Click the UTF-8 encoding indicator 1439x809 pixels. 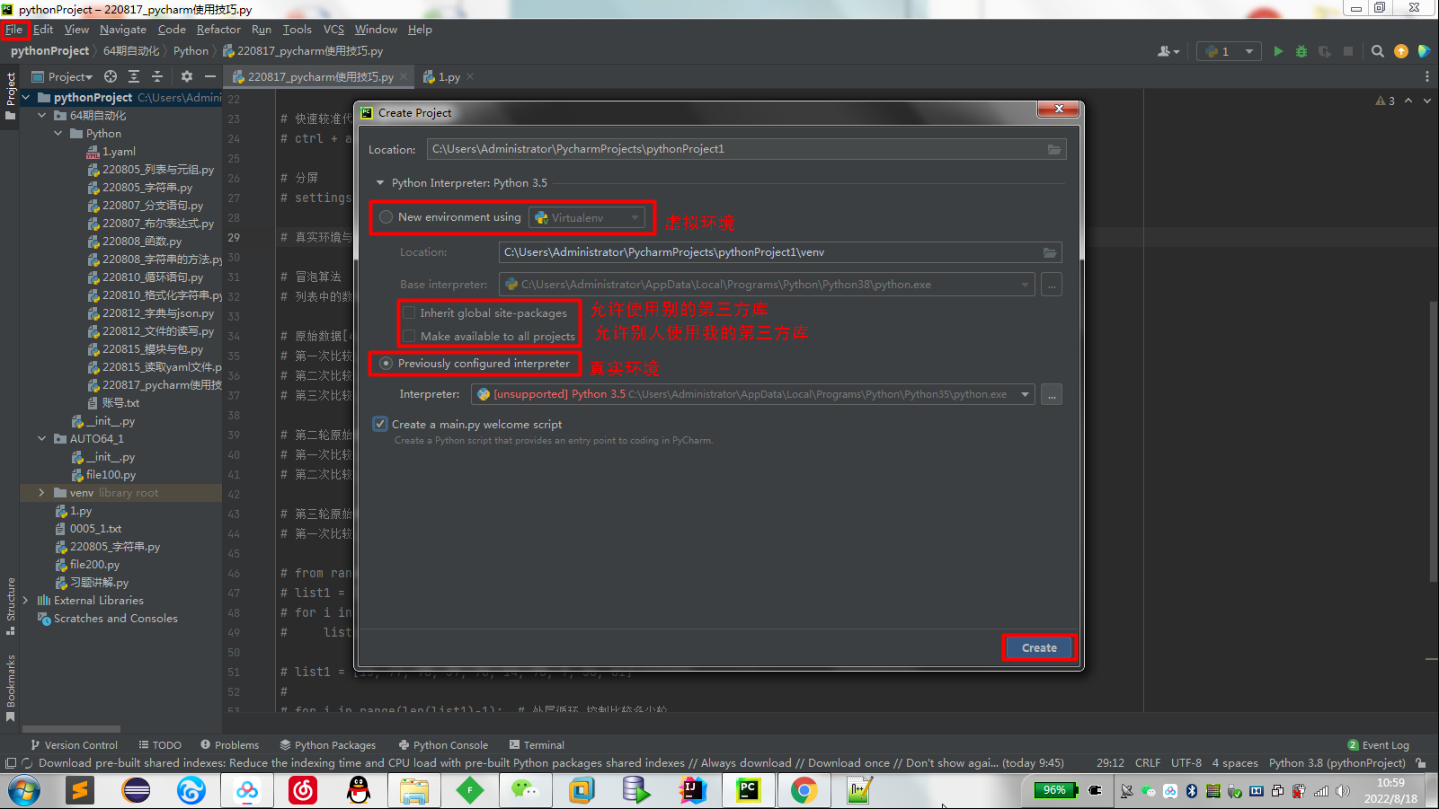tap(1186, 763)
